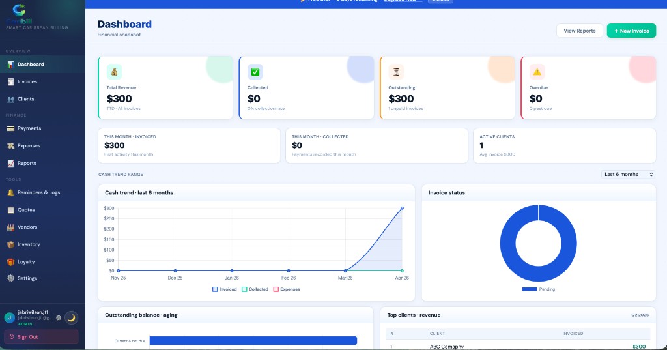Screen dimensions: 667x350
Task: Open the Quotes menu item
Action: tap(42, 210)
